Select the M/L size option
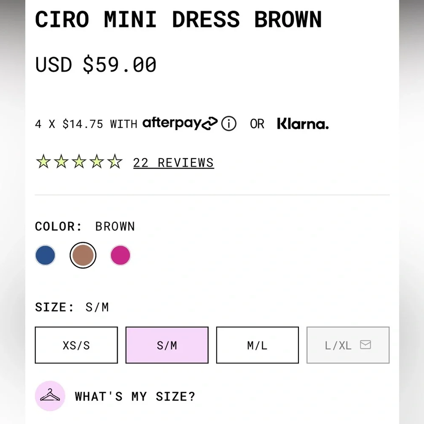The height and width of the screenshot is (424, 424). pos(257,345)
